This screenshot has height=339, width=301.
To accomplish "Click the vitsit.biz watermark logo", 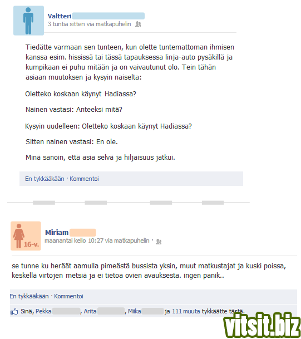I will [262, 325].
